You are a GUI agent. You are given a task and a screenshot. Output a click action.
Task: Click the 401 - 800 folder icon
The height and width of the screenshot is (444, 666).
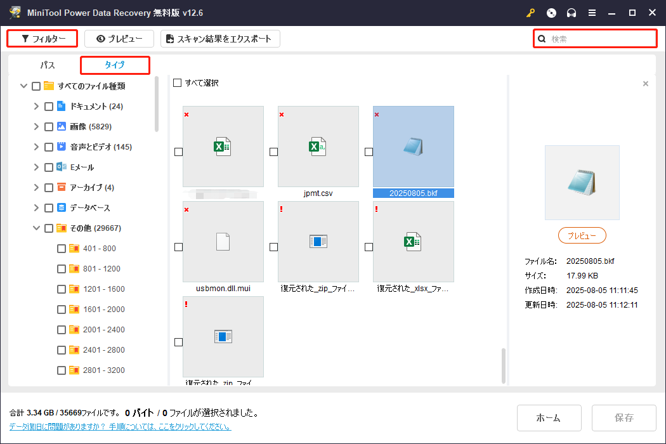click(x=74, y=248)
